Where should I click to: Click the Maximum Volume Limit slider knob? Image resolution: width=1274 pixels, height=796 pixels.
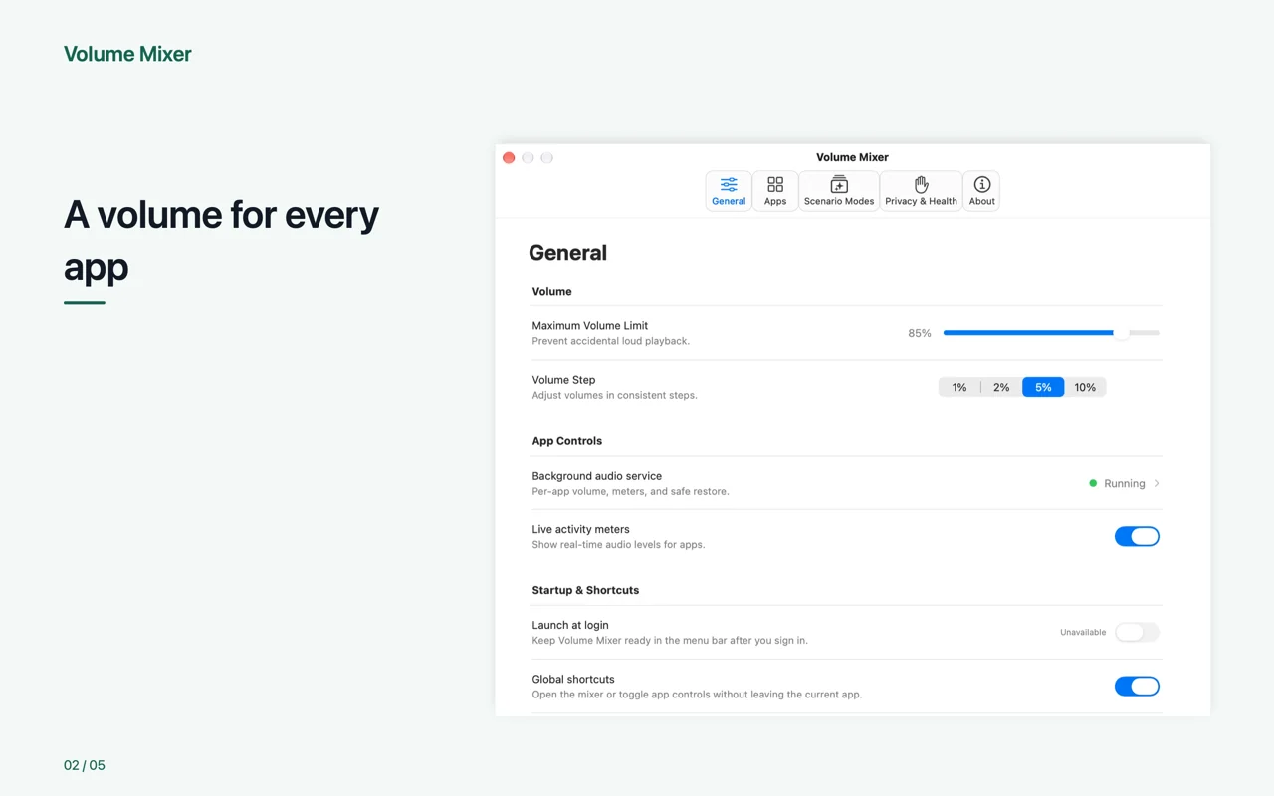tap(1122, 333)
